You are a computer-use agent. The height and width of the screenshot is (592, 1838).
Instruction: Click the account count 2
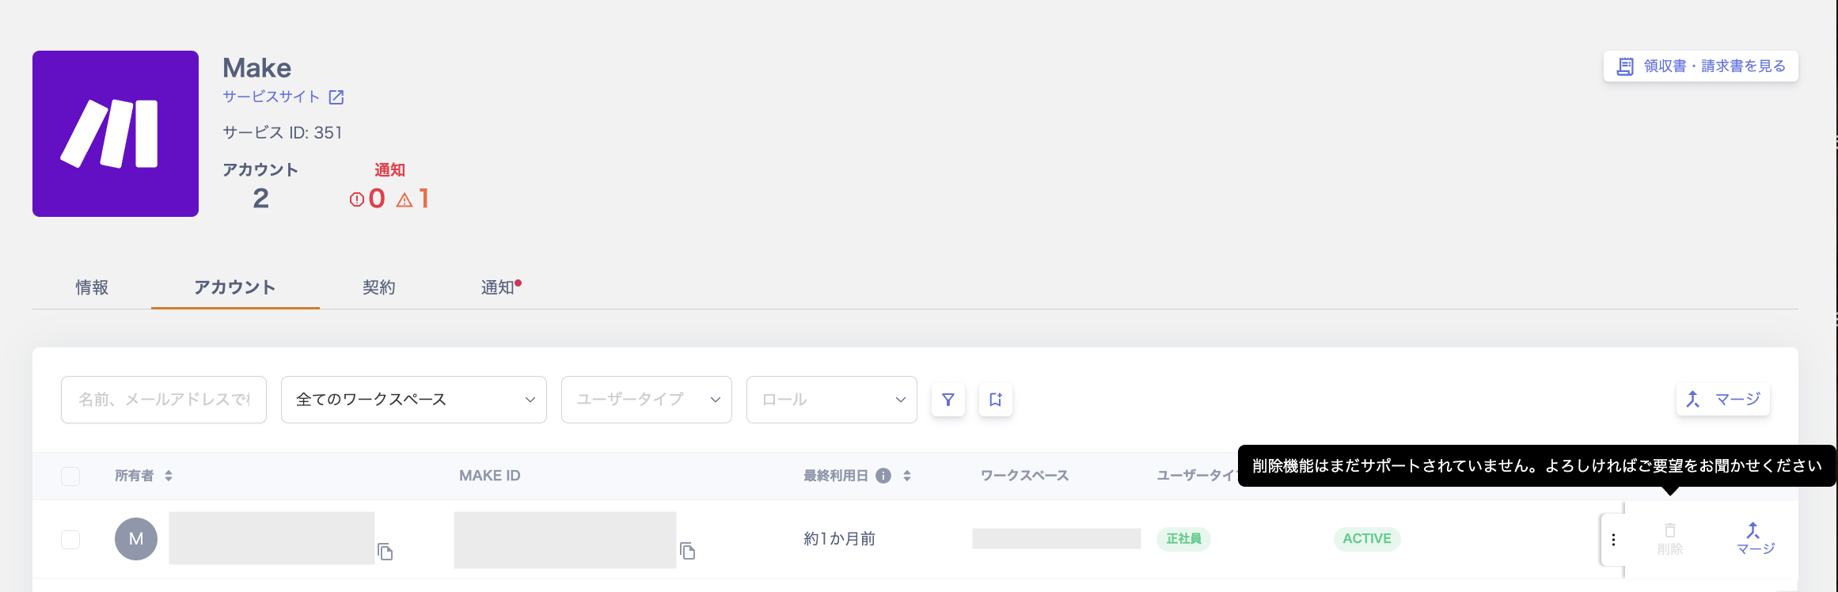(261, 199)
